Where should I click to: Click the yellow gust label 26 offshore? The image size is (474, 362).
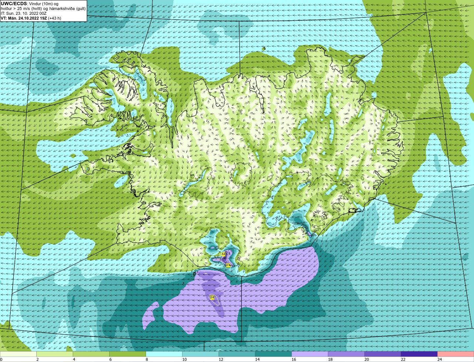pyautogui.click(x=212, y=297)
